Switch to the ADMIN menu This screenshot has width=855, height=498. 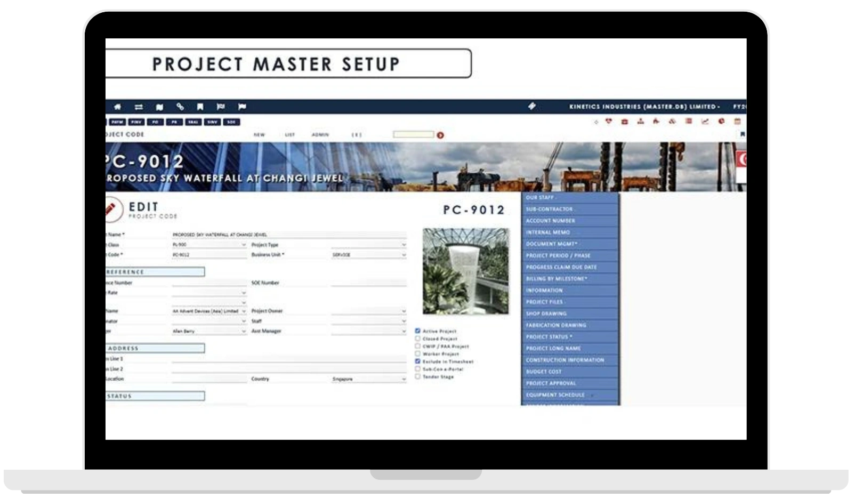point(320,135)
